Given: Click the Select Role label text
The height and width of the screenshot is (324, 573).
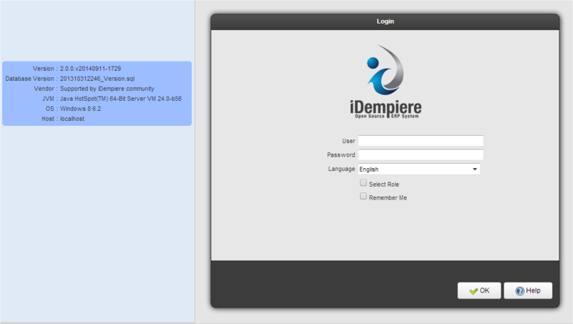Looking at the screenshot, I should pyautogui.click(x=383, y=185).
